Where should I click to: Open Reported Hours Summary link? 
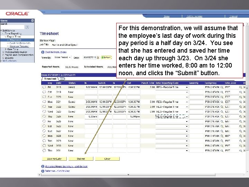(x=66, y=166)
